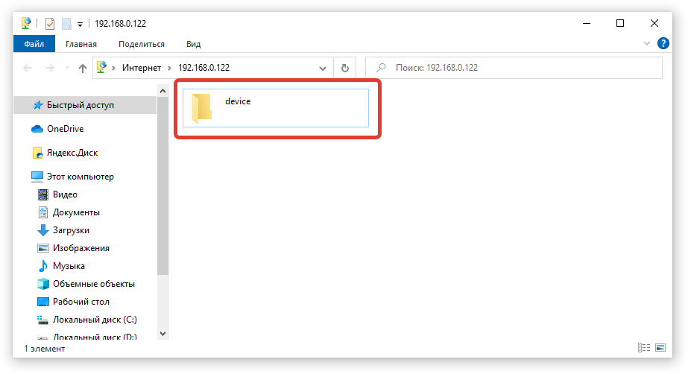Click the search field for 192.168.0.122
The height and width of the screenshot is (374, 688).
522,68
